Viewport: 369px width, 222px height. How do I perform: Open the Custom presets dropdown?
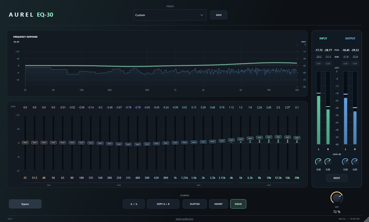[x=170, y=15]
